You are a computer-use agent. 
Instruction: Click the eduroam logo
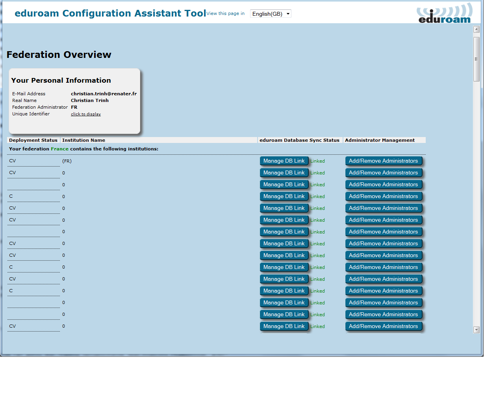(444, 13)
